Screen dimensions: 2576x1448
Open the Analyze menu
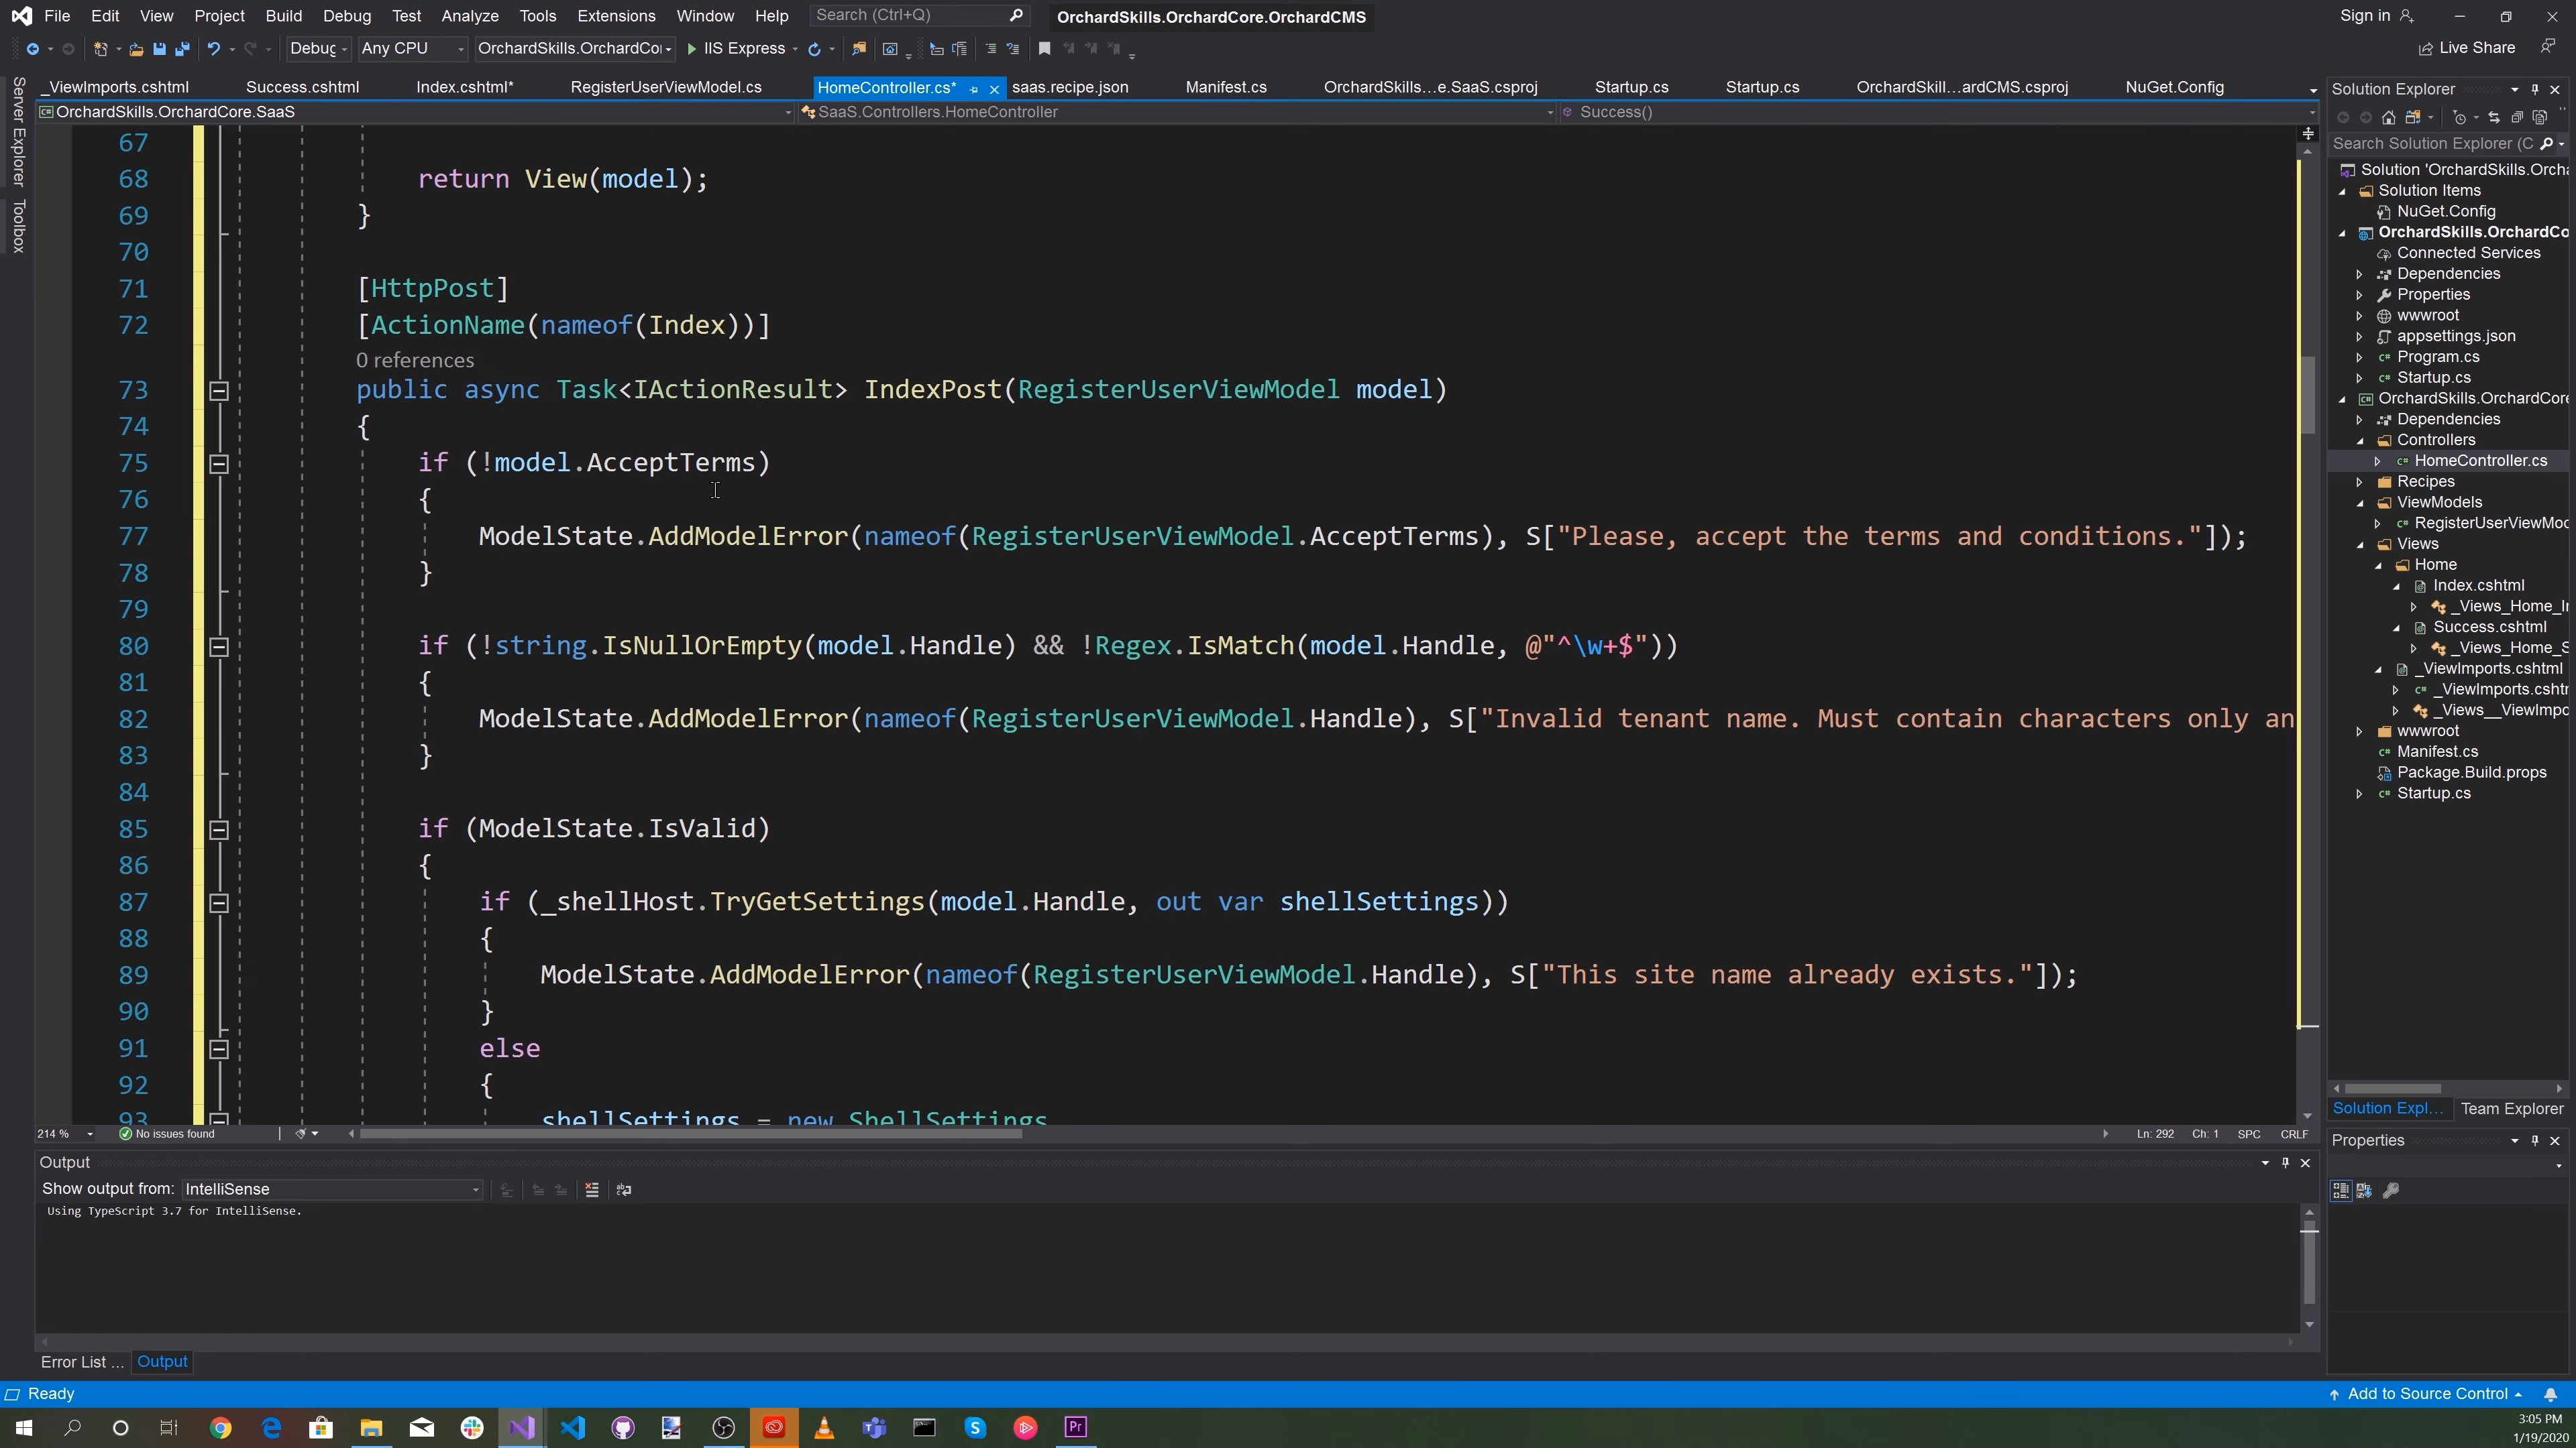tap(469, 16)
